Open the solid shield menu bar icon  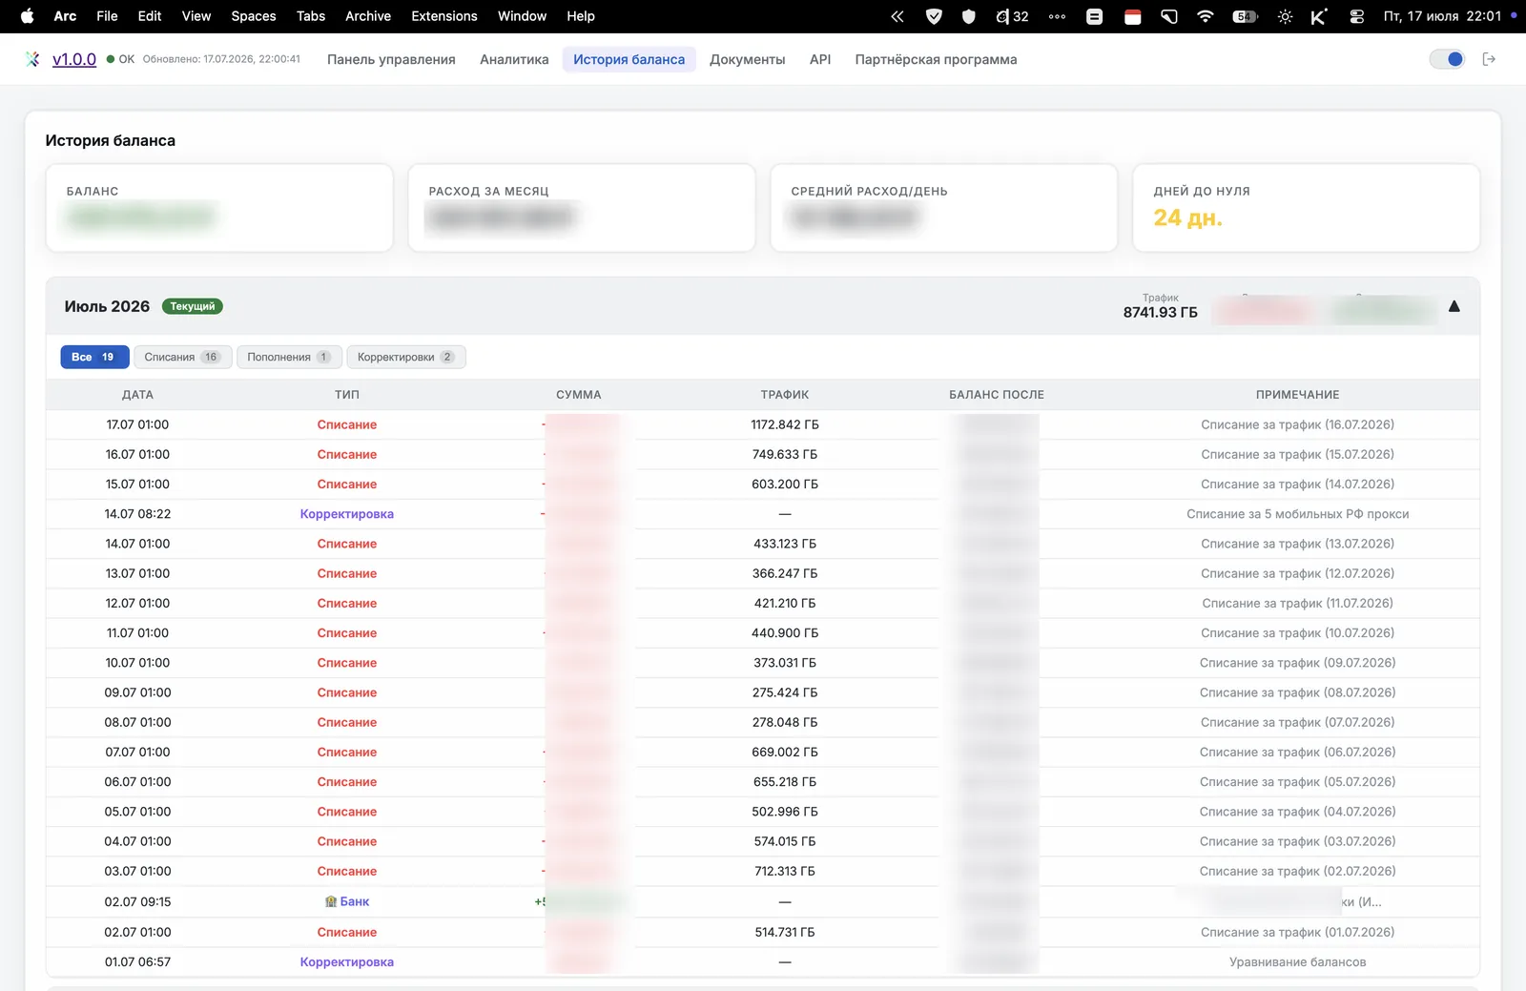pos(969,16)
